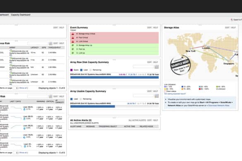
Task: Click the search icon in Capacity Risk panel
Action: (x=50, y=97)
